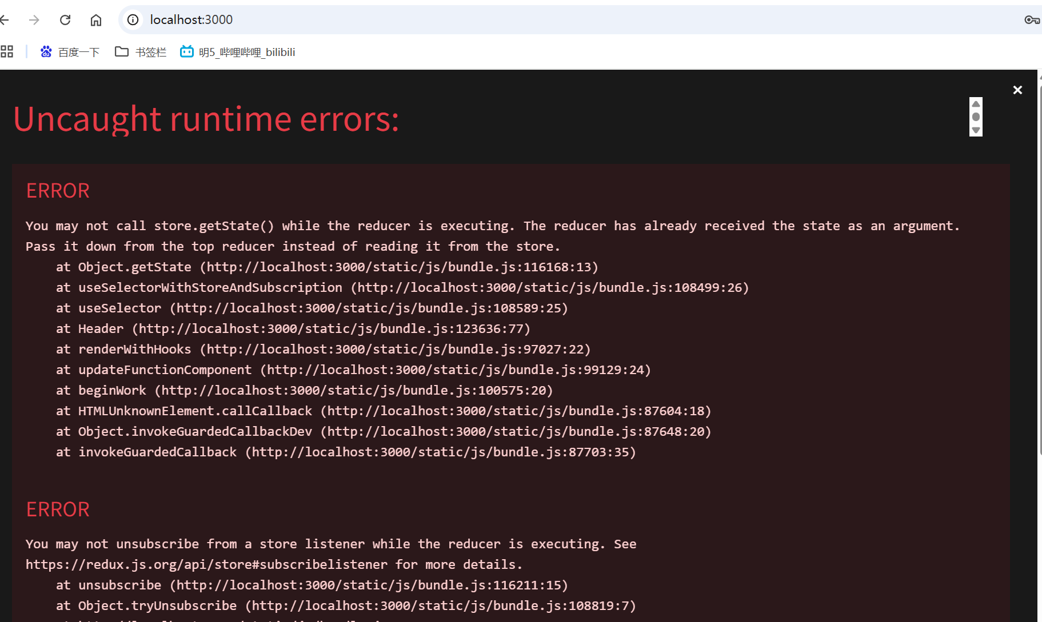Click the browser forward arrow
This screenshot has height=622, width=1042.
[x=34, y=20]
